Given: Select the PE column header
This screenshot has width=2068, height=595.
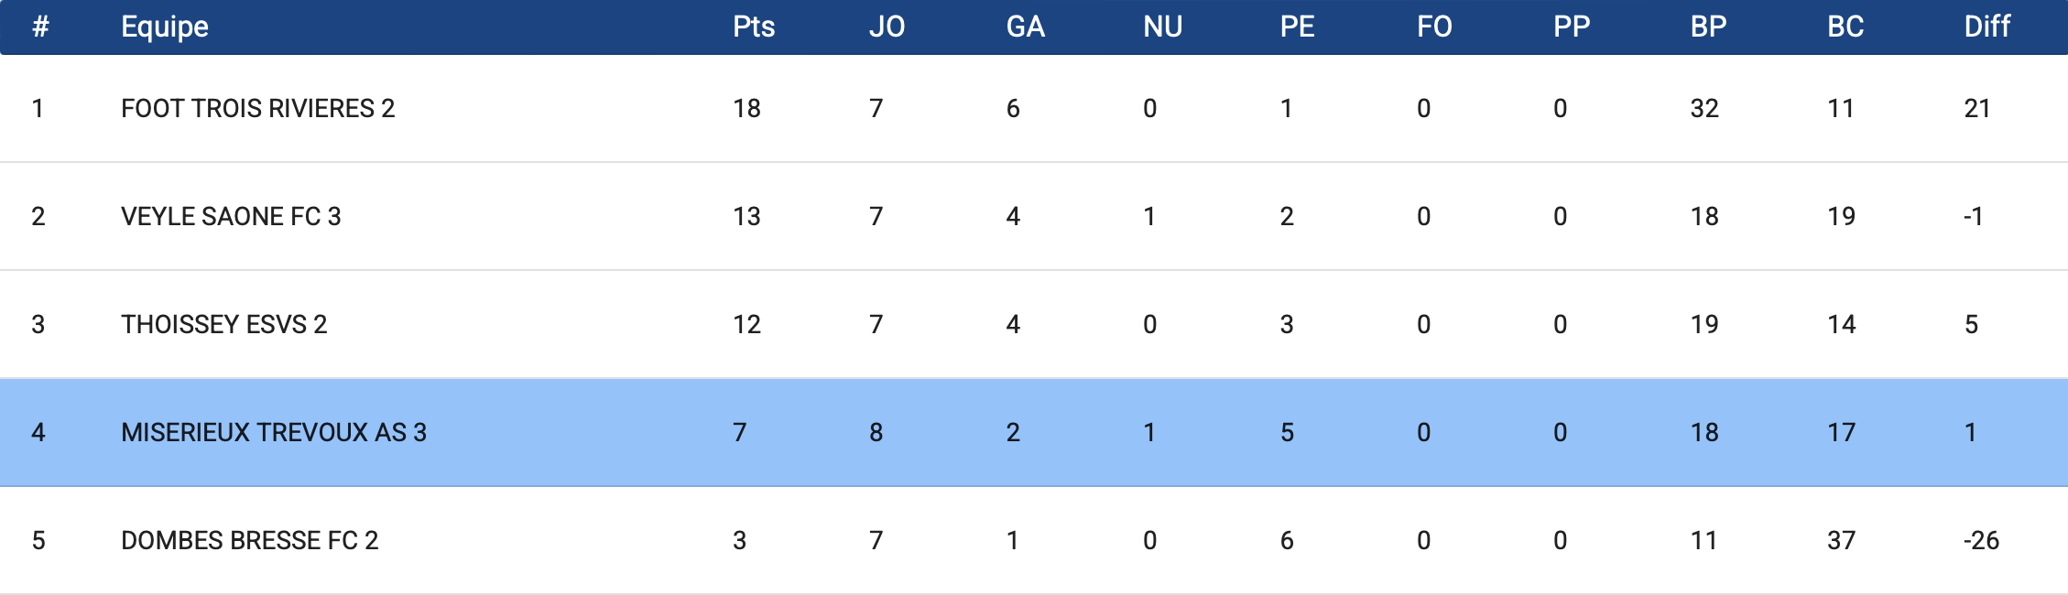Looking at the screenshot, I should pos(1297,27).
